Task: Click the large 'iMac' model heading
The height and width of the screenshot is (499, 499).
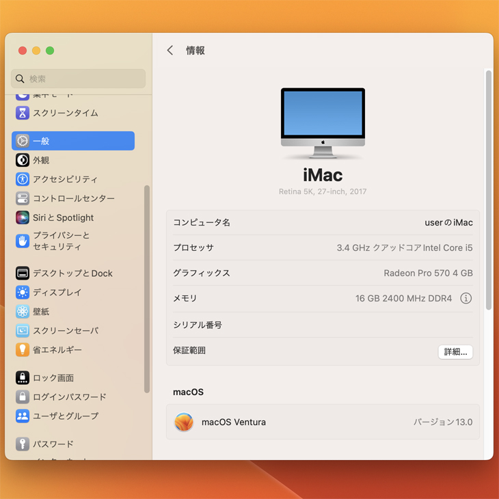Action: coord(323,175)
